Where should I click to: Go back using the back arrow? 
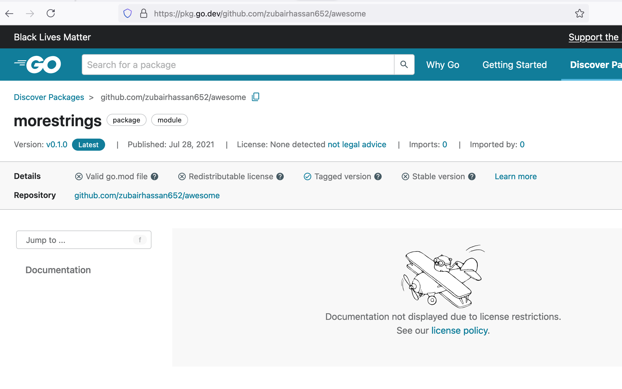coord(10,14)
